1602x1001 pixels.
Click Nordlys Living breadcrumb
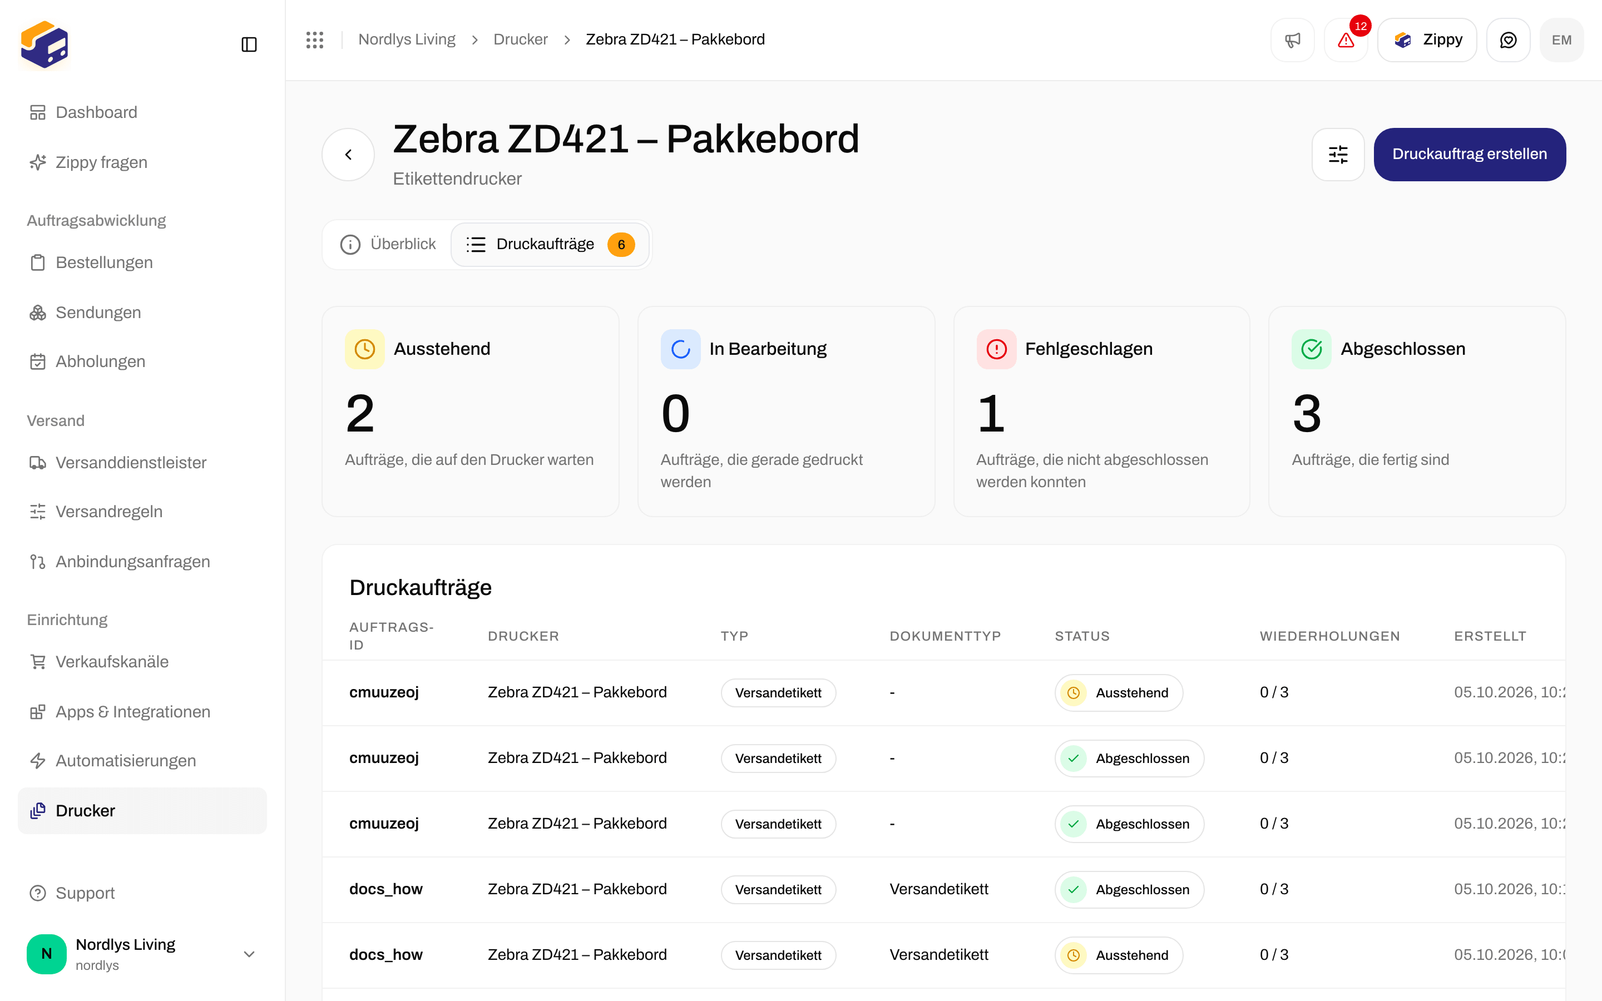pyautogui.click(x=407, y=39)
